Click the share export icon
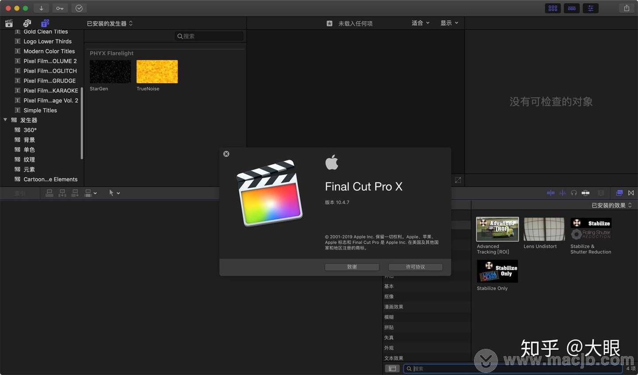638x375 pixels. pos(626,8)
